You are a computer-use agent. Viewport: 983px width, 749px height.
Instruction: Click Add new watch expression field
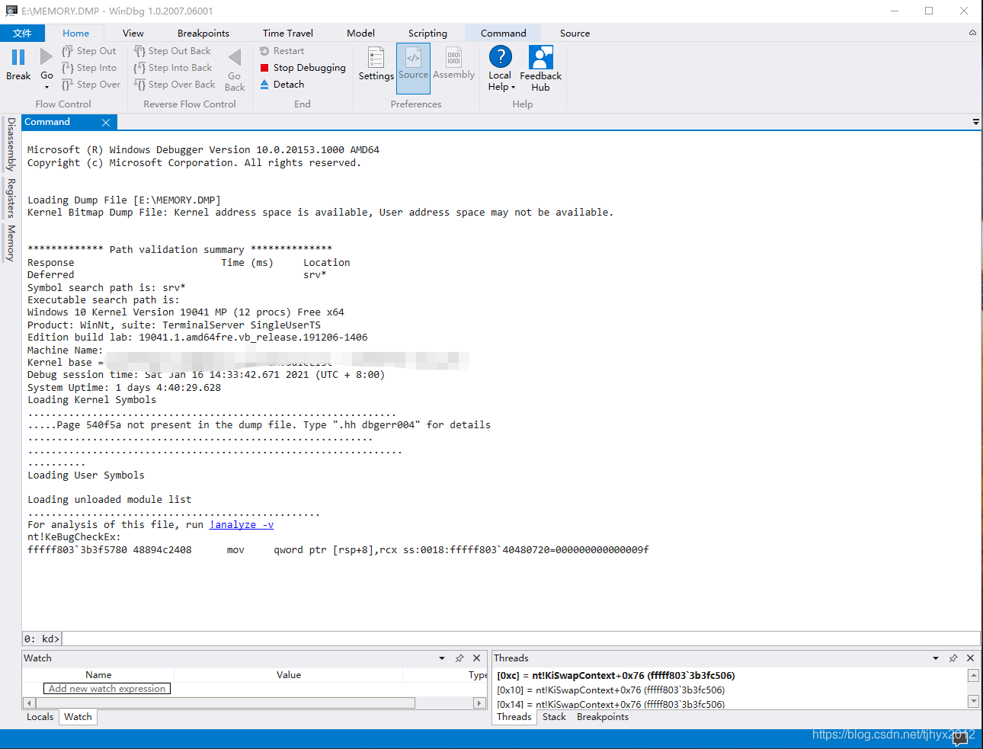[107, 689]
